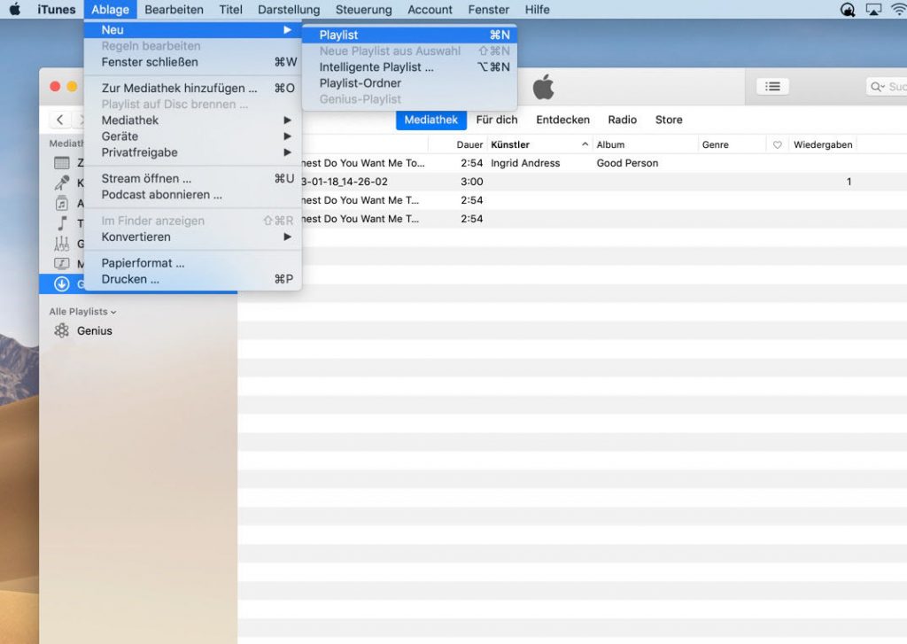Expand the Mediathek submenu in Ablage menu
Screen dimensions: 907x644
[x=192, y=120]
